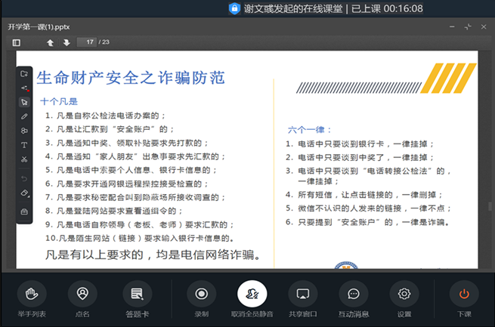
Task: Click 下课 to end the class
Action: tap(464, 299)
